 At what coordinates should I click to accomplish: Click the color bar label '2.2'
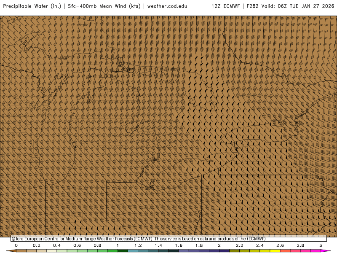239,245
